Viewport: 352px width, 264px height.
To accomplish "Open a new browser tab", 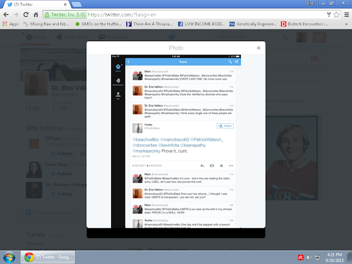I will pos(76,4).
